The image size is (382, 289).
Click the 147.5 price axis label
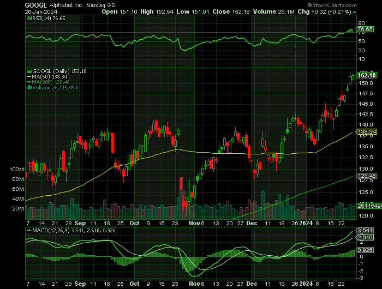click(x=366, y=94)
